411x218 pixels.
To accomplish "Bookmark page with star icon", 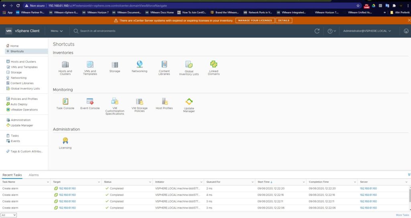I will 358,6.
